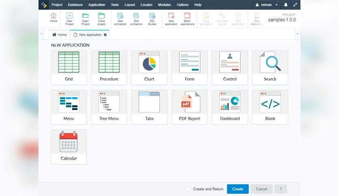Select the PDF Report application type
339x196 pixels.
[x=190, y=107]
